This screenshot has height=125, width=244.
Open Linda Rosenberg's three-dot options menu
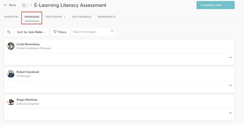(230, 58)
